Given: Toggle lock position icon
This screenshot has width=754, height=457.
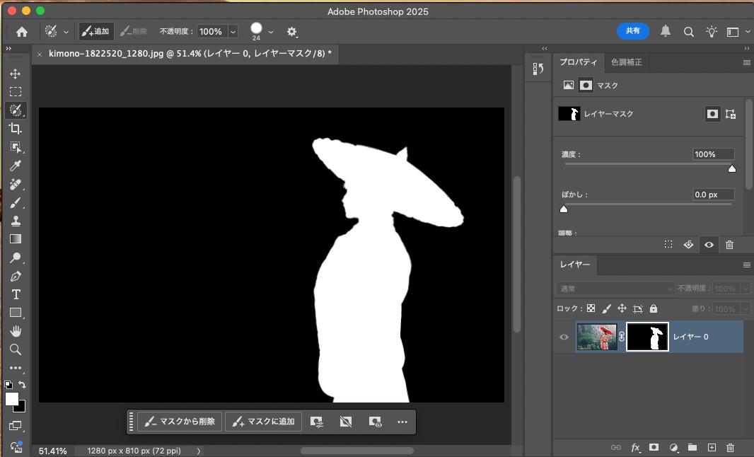Looking at the screenshot, I should pos(622,308).
